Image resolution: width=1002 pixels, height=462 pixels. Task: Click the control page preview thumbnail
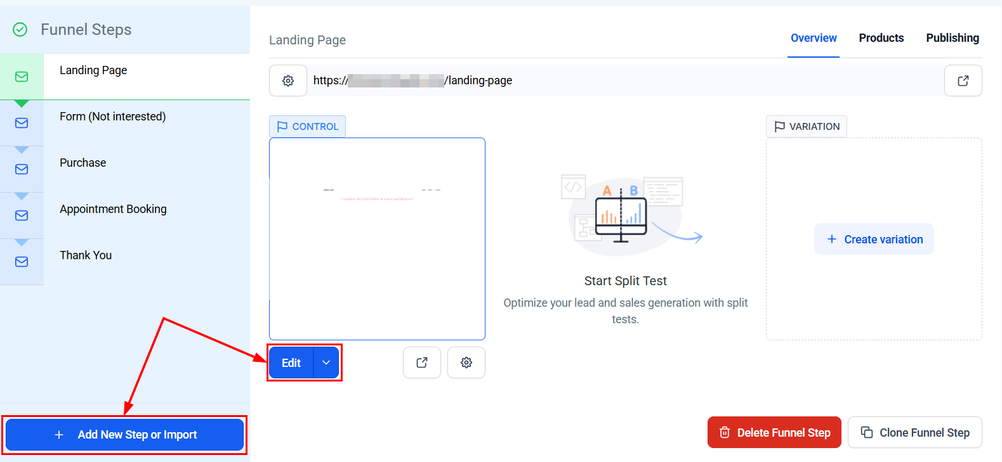[x=377, y=239]
